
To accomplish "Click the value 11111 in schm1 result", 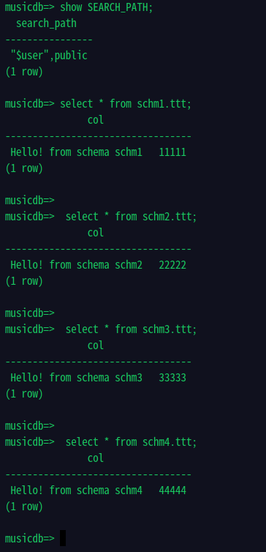I will [172, 152].
